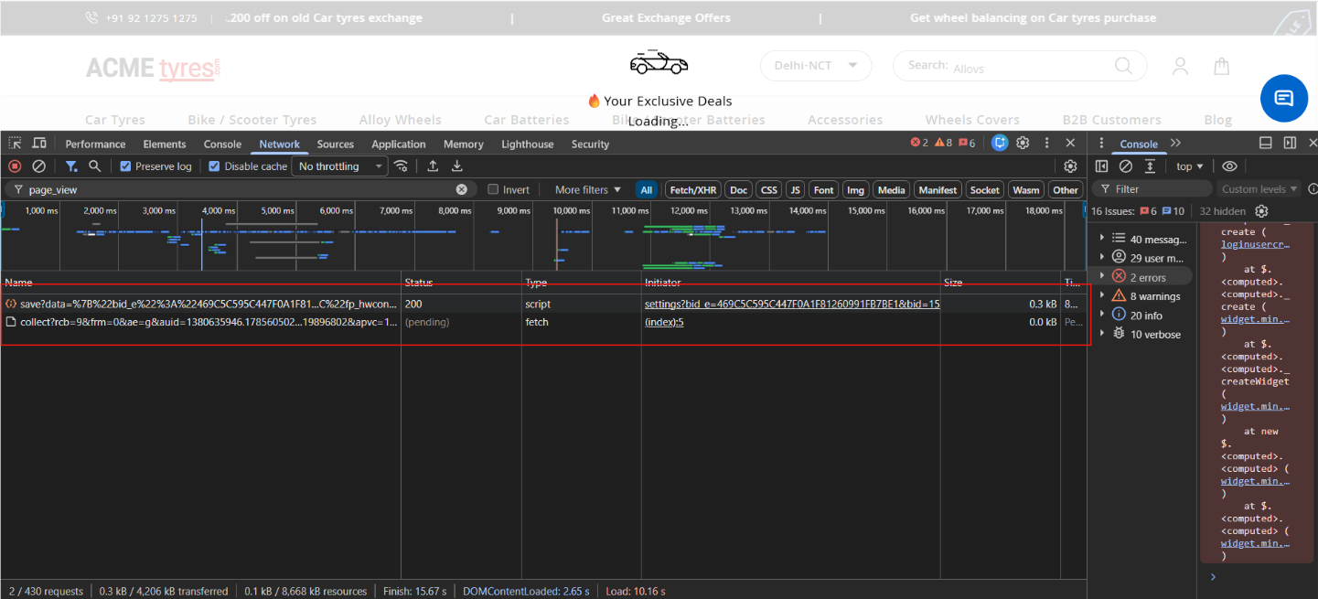
Task: Open the blue chat widget button
Action: (1284, 98)
